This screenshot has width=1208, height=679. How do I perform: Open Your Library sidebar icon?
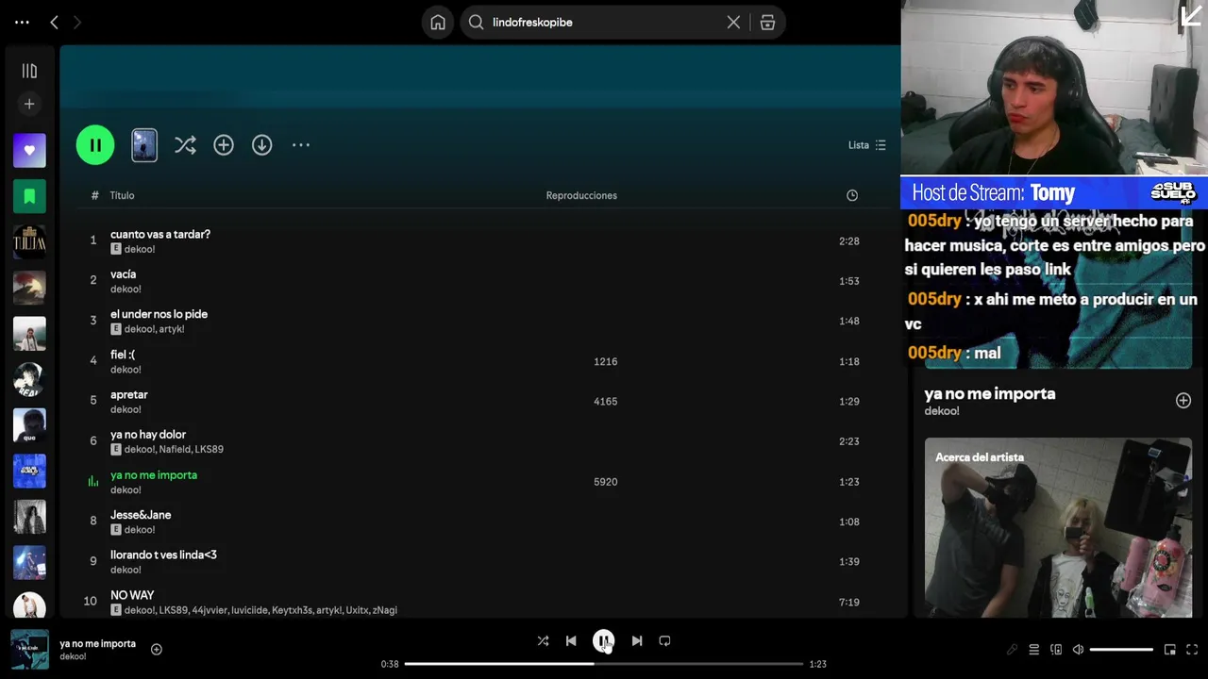(x=29, y=71)
